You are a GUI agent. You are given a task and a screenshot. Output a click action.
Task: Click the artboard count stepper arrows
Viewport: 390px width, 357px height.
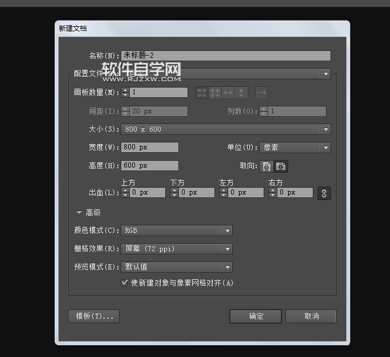click(x=125, y=92)
